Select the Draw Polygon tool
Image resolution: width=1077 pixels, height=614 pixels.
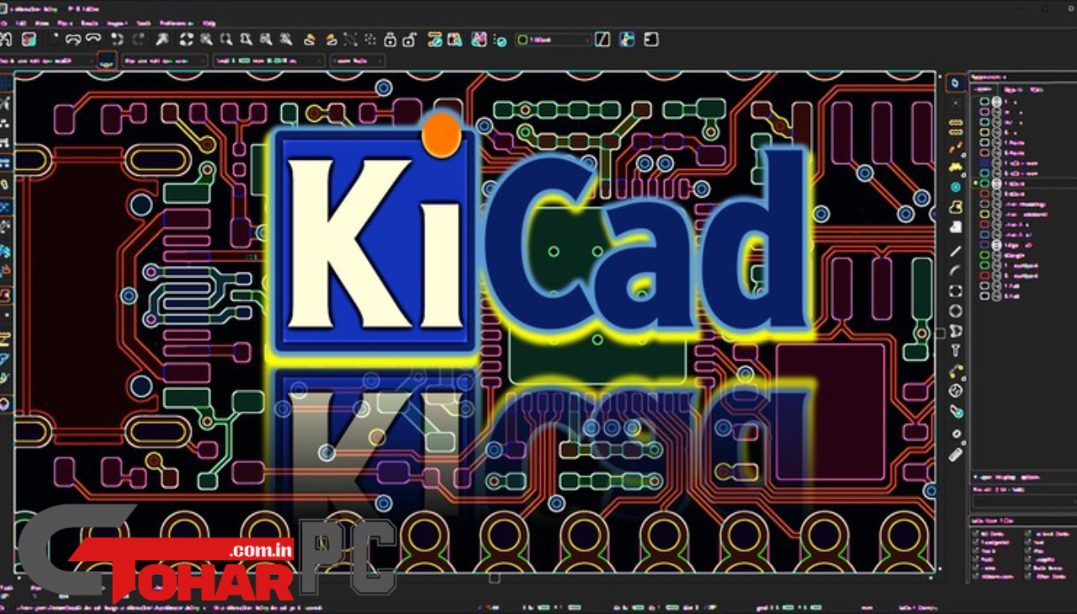click(955, 331)
